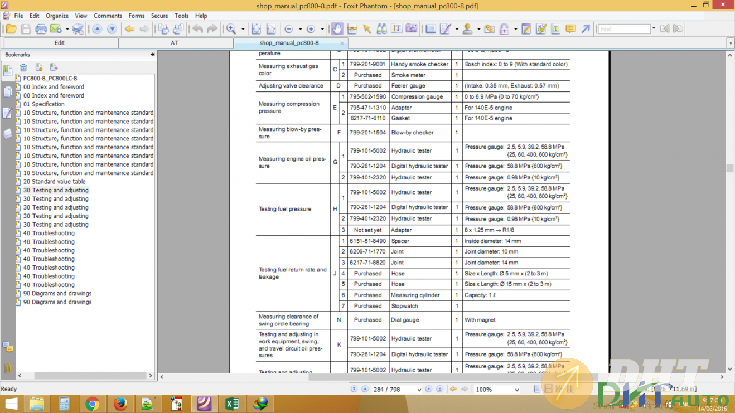Open the Find options dropdown arrow
This screenshot has width=735, height=413.
(654, 29)
